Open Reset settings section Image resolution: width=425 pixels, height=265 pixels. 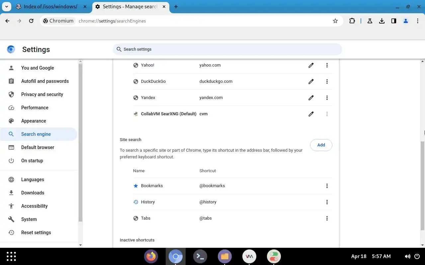39,233
